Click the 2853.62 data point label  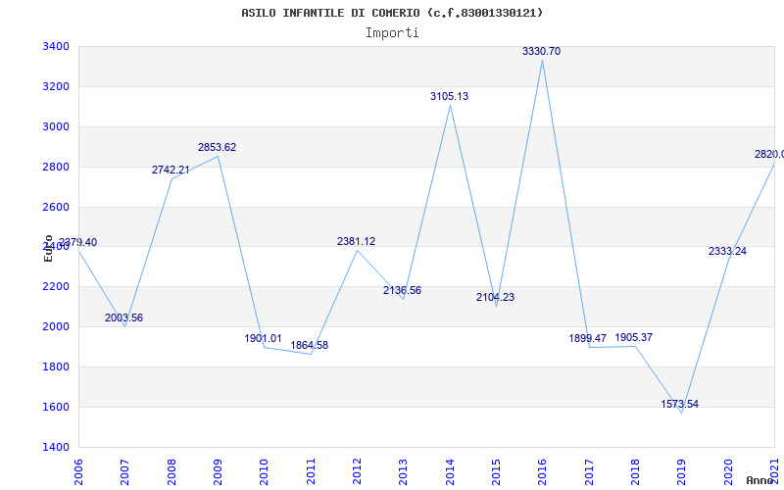tap(217, 147)
